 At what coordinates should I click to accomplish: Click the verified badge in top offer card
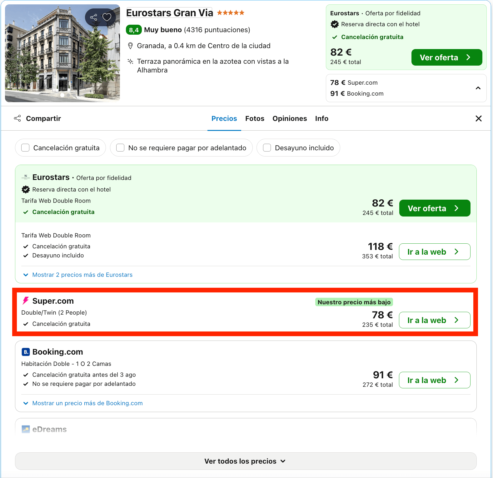coord(335,24)
